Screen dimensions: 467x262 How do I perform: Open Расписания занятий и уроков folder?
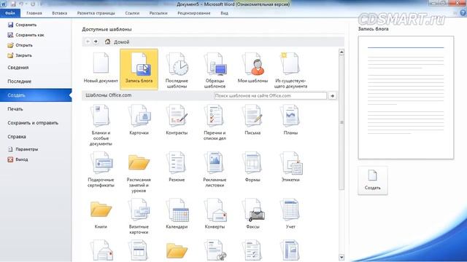(x=139, y=172)
